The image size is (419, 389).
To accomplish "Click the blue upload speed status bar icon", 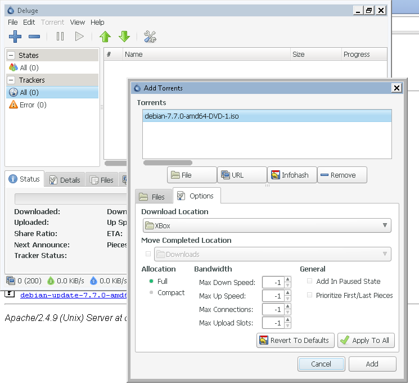I will [93, 281].
